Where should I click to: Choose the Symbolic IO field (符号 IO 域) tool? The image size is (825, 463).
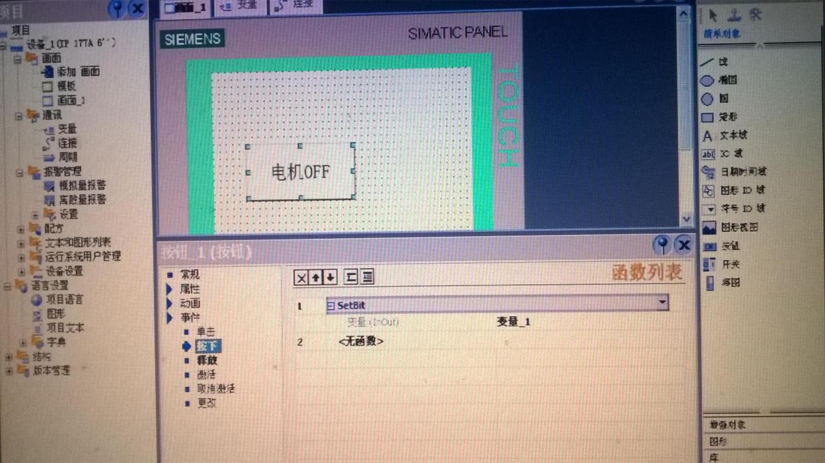point(733,209)
